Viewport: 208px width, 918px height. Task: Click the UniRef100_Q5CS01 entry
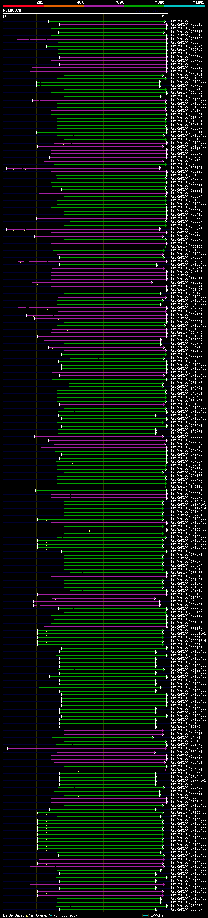click(x=187, y=150)
